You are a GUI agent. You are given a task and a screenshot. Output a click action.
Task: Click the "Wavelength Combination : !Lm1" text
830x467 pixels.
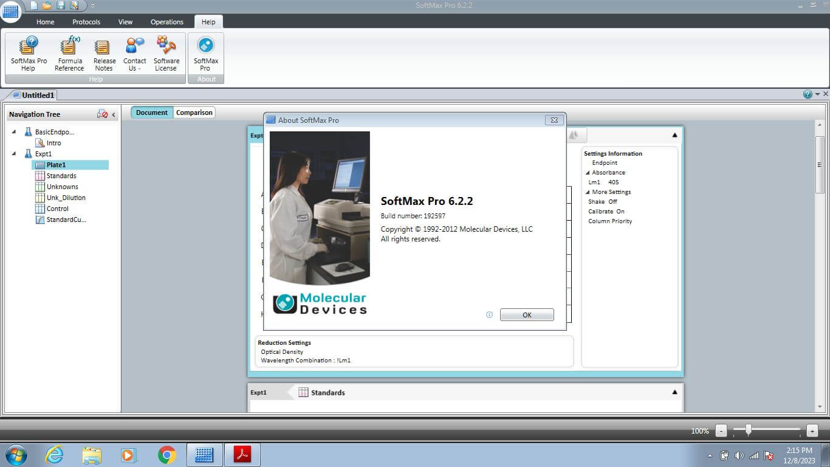[x=306, y=361]
